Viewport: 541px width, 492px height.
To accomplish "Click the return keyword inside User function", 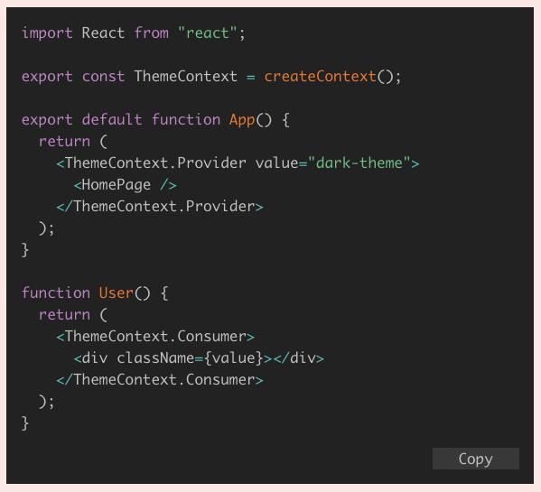I will point(64,315).
